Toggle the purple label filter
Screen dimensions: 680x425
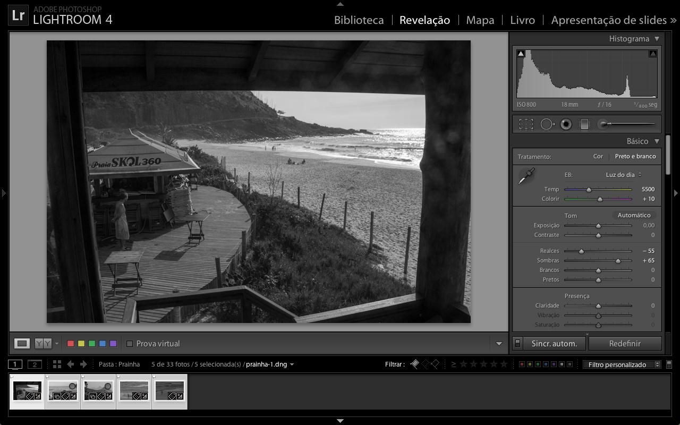pos(554,364)
